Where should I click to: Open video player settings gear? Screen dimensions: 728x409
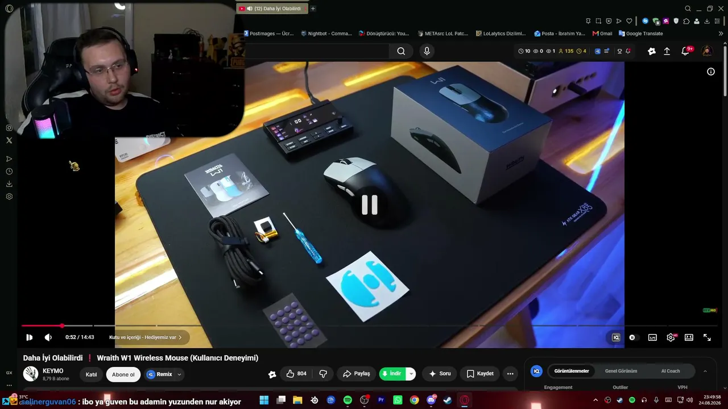[x=671, y=337]
